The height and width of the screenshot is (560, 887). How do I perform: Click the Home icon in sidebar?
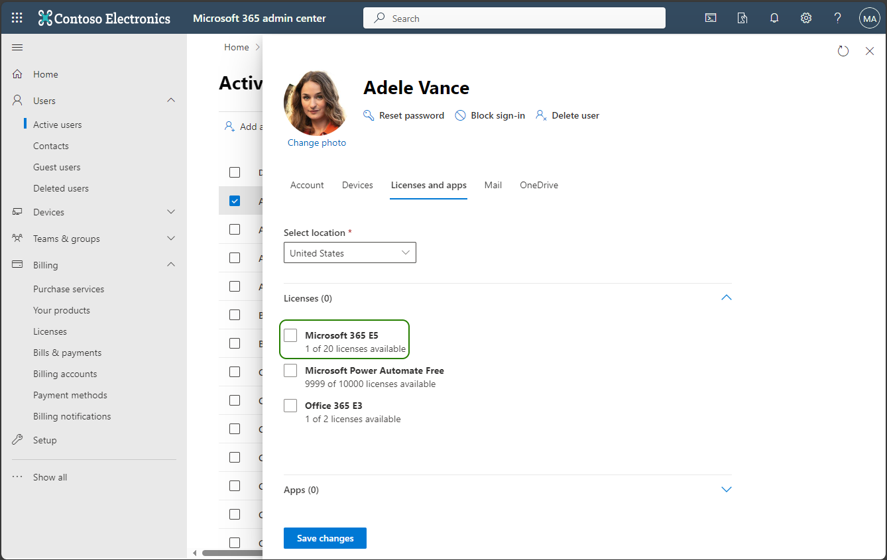[x=18, y=74]
